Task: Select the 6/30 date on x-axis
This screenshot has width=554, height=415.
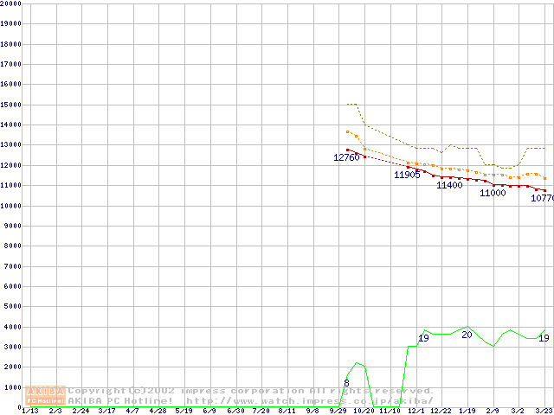Action: [235, 412]
